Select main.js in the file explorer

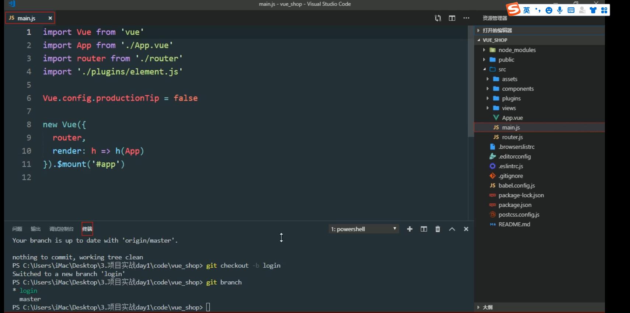539,127
